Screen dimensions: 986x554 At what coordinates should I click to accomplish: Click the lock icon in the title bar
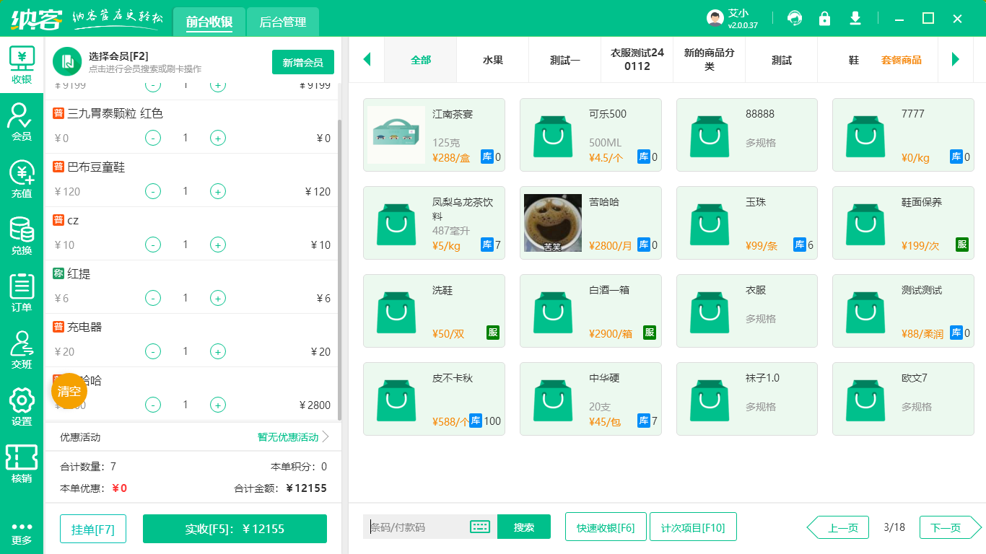tap(825, 18)
